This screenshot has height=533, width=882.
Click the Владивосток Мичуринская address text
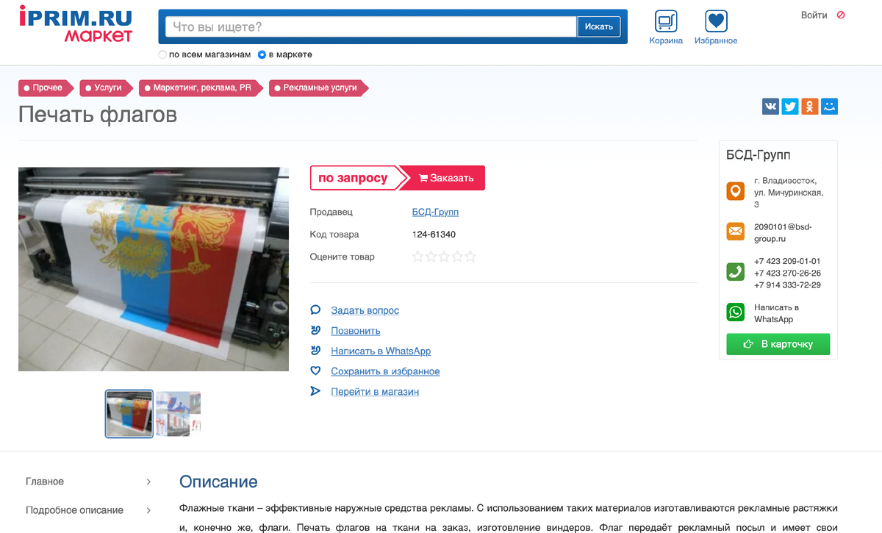(x=788, y=193)
